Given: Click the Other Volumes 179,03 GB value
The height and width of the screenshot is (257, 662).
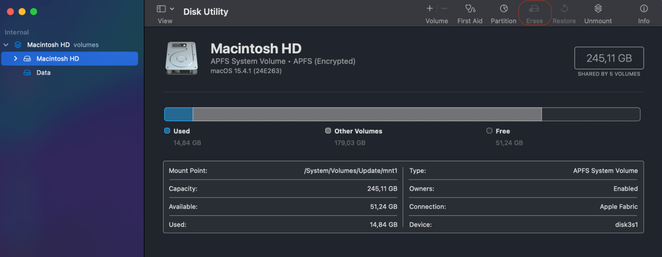Looking at the screenshot, I should pos(350,143).
